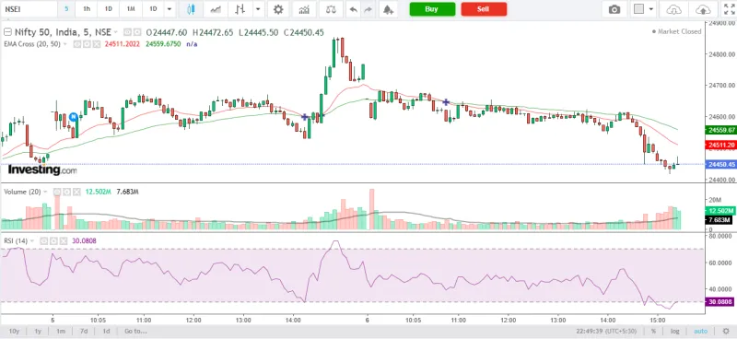Set date range to 7d
The width and height of the screenshot is (737, 339).
coord(84,331)
